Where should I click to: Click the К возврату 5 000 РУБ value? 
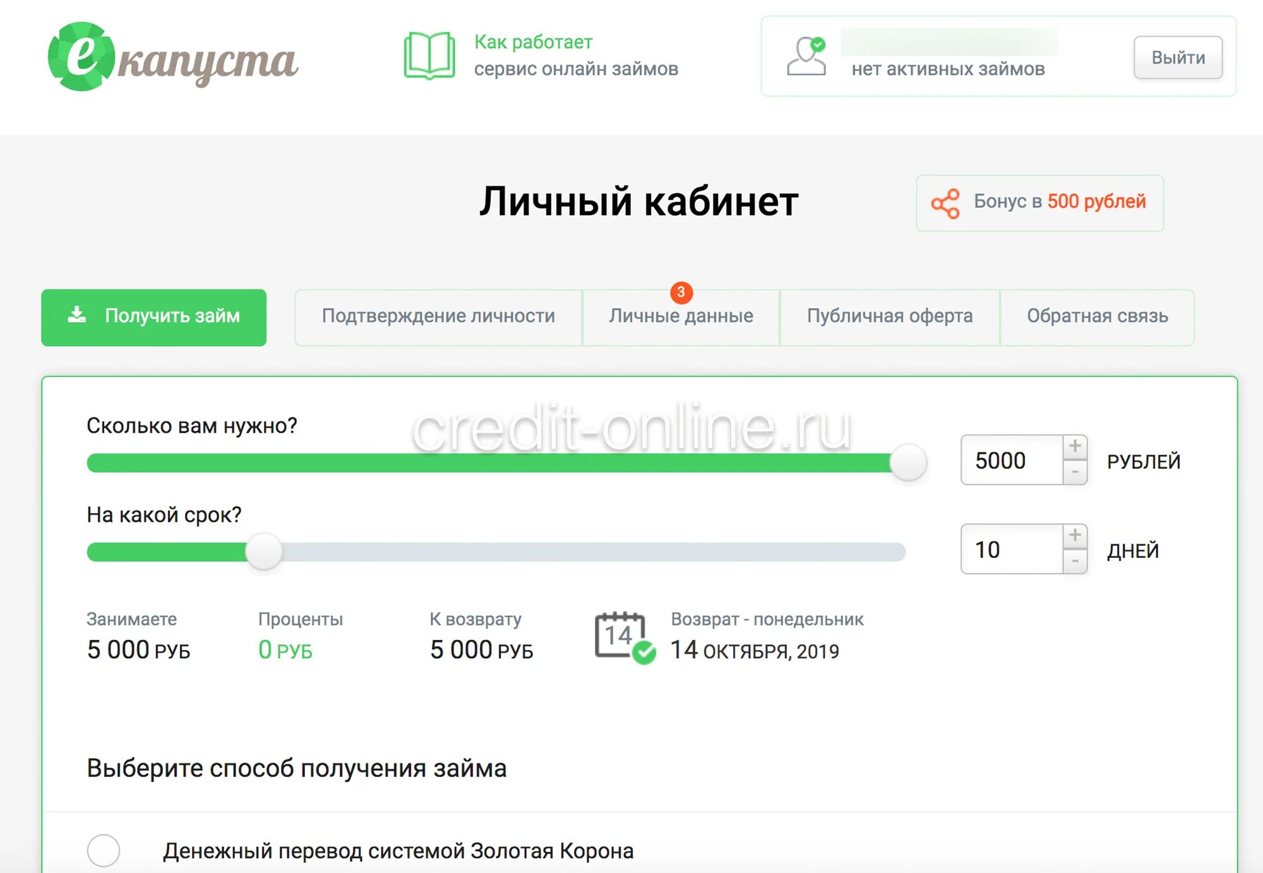tap(481, 650)
